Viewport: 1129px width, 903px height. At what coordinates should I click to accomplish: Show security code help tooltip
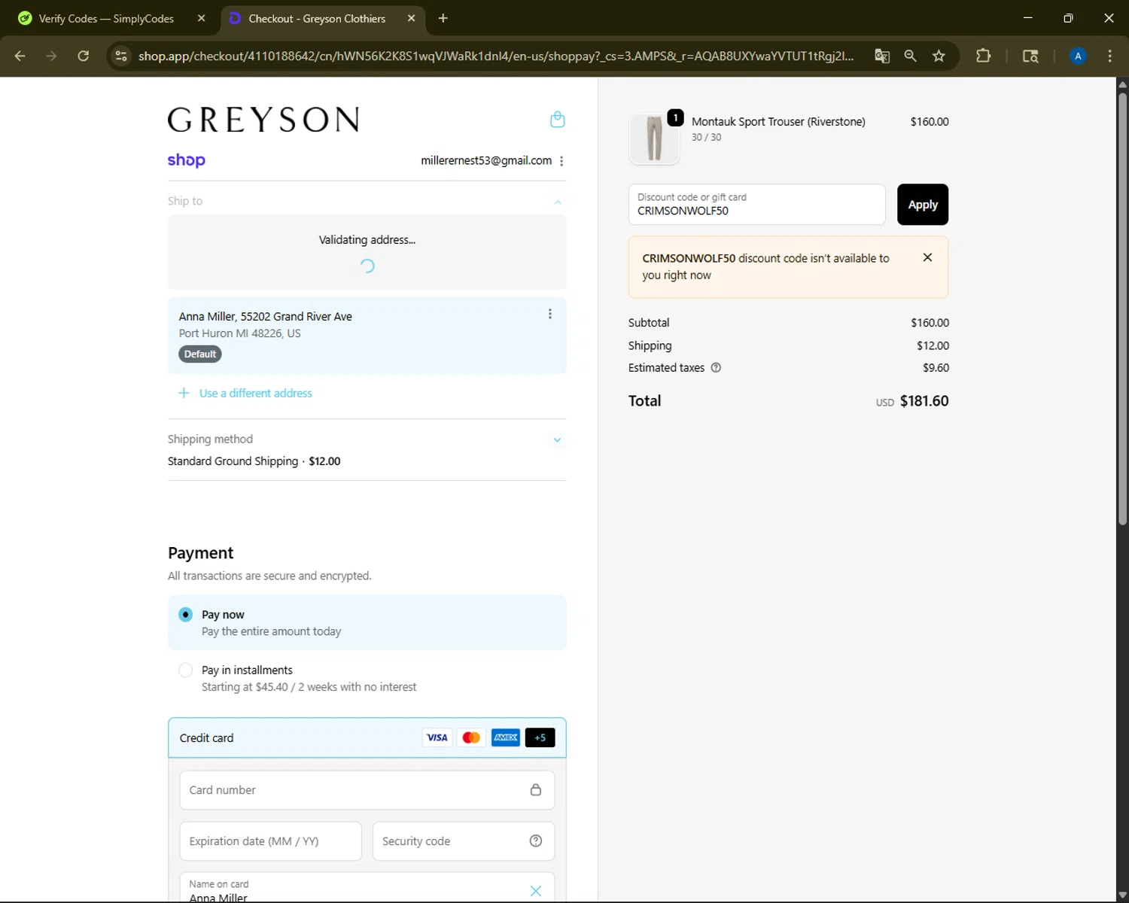point(536,841)
